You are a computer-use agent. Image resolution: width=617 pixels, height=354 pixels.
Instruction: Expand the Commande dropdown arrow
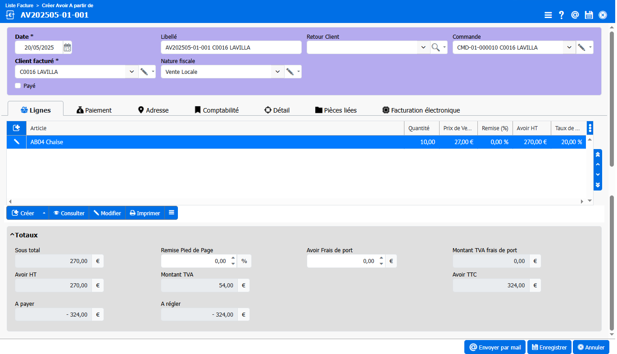[x=569, y=47]
